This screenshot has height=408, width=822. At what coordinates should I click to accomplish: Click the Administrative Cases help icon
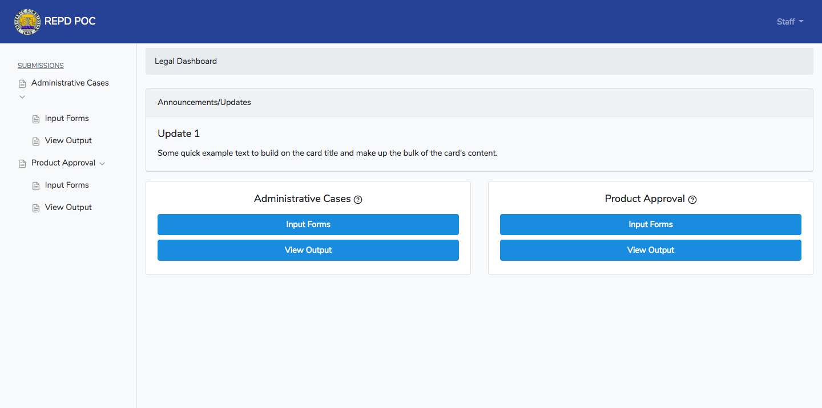click(x=358, y=200)
